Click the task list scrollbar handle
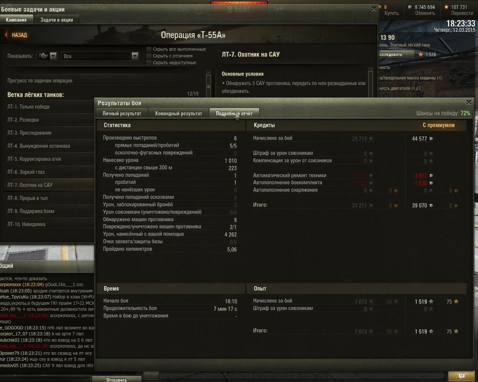478x382 pixels. point(208,87)
